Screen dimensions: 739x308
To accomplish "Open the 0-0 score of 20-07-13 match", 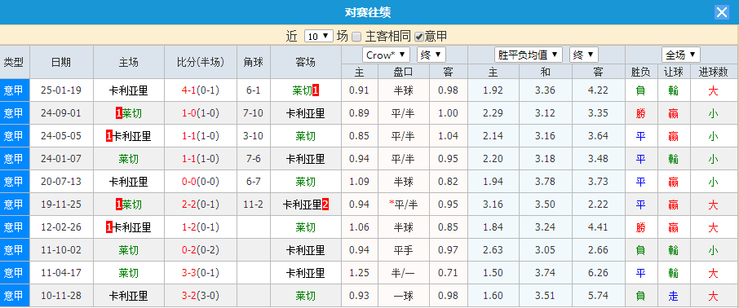I will tap(188, 182).
